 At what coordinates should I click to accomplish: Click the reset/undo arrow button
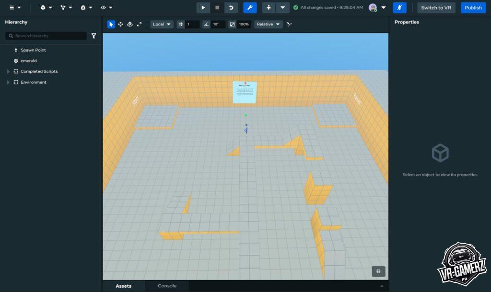[x=231, y=8]
